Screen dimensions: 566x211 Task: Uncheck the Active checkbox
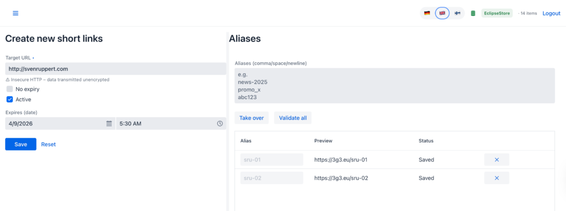click(10, 99)
